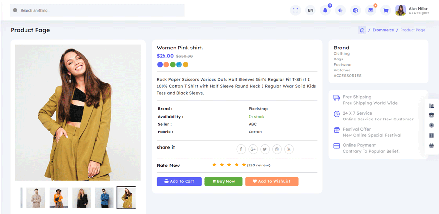Open the notifications bell icon
Viewport: 439px width, 214px height.
click(326, 10)
